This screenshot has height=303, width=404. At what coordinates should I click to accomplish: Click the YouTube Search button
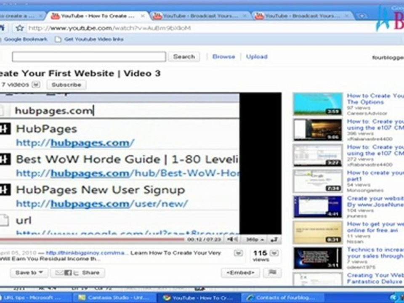pos(184,57)
